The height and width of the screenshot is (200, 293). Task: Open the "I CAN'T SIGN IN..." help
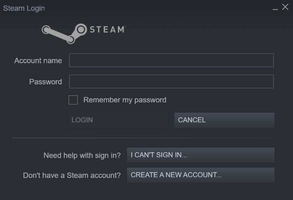tap(200, 155)
